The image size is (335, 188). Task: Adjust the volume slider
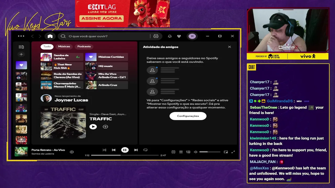(210, 152)
